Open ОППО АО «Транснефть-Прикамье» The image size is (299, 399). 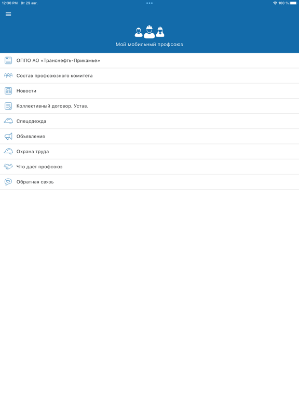click(x=149, y=61)
